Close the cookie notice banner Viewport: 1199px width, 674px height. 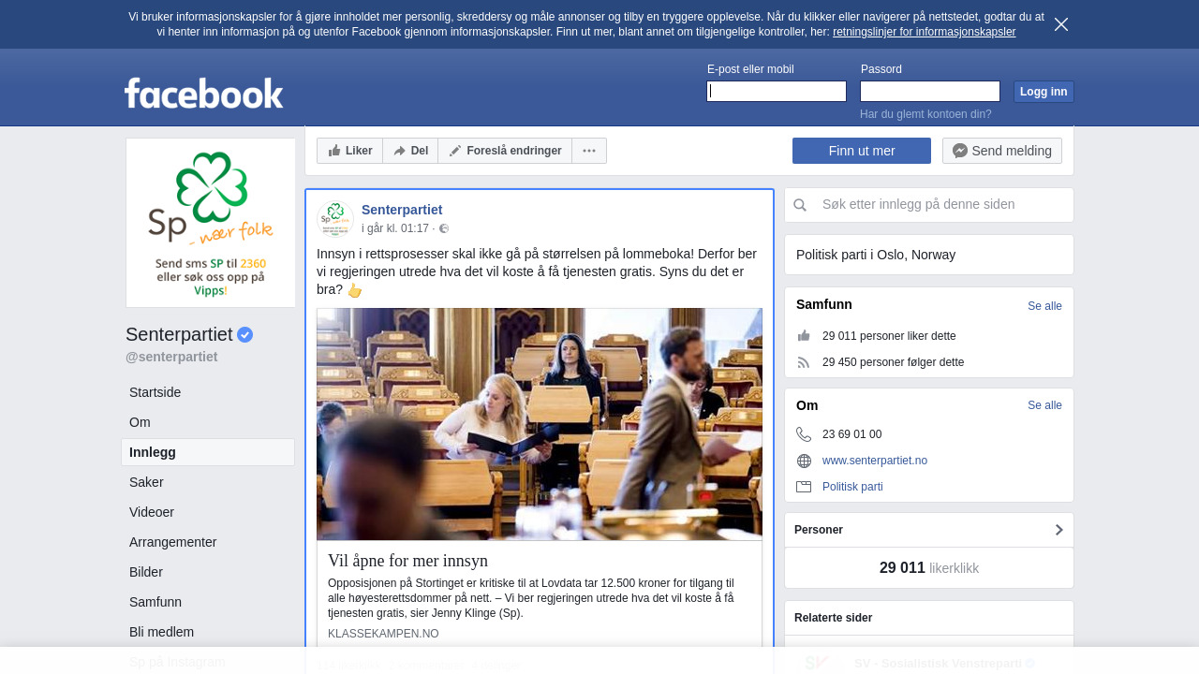pos(1061,24)
